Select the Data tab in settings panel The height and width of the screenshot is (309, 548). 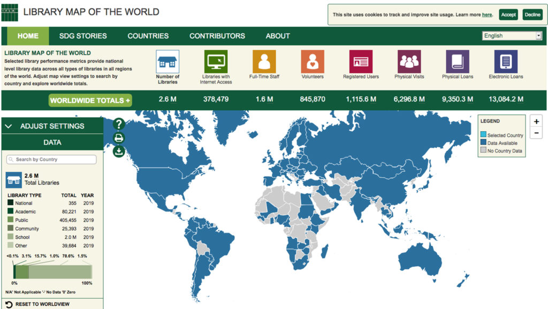(52, 142)
